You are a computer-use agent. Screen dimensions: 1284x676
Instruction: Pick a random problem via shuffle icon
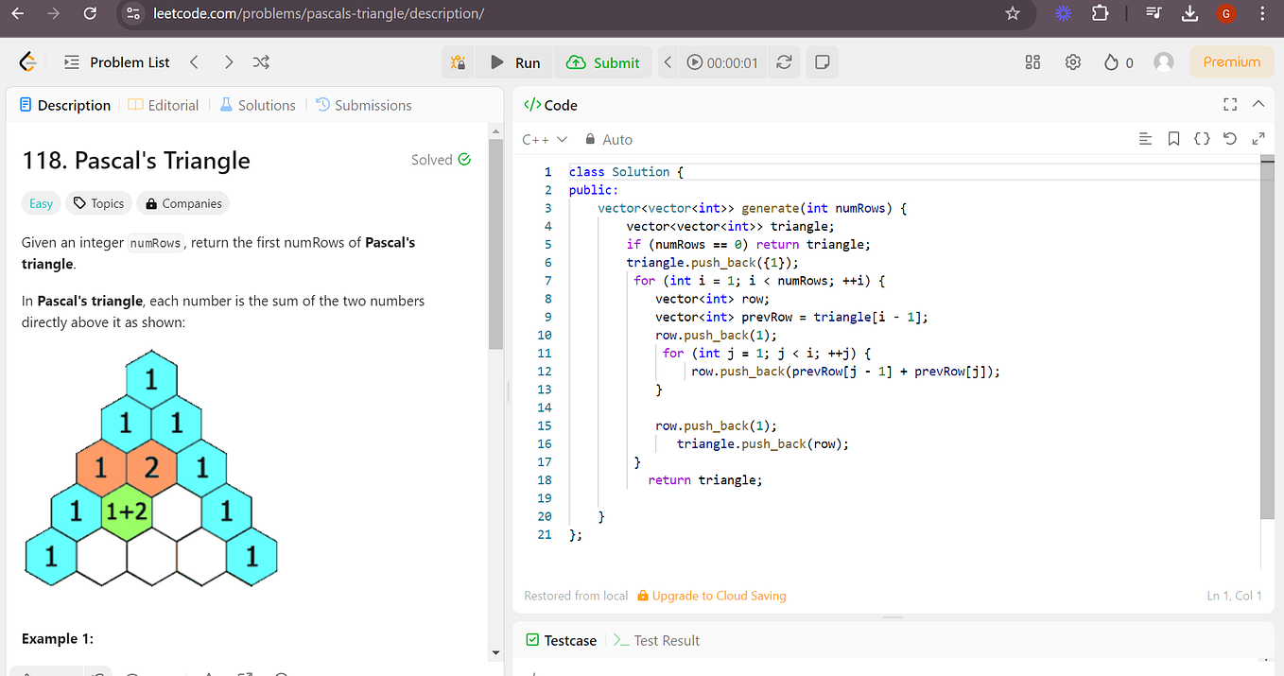click(x=261, y=62)
